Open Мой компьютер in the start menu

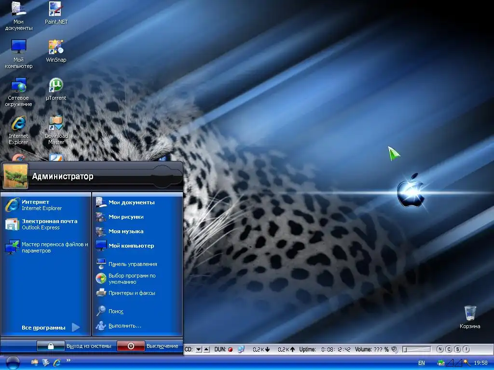coord(138,246)
